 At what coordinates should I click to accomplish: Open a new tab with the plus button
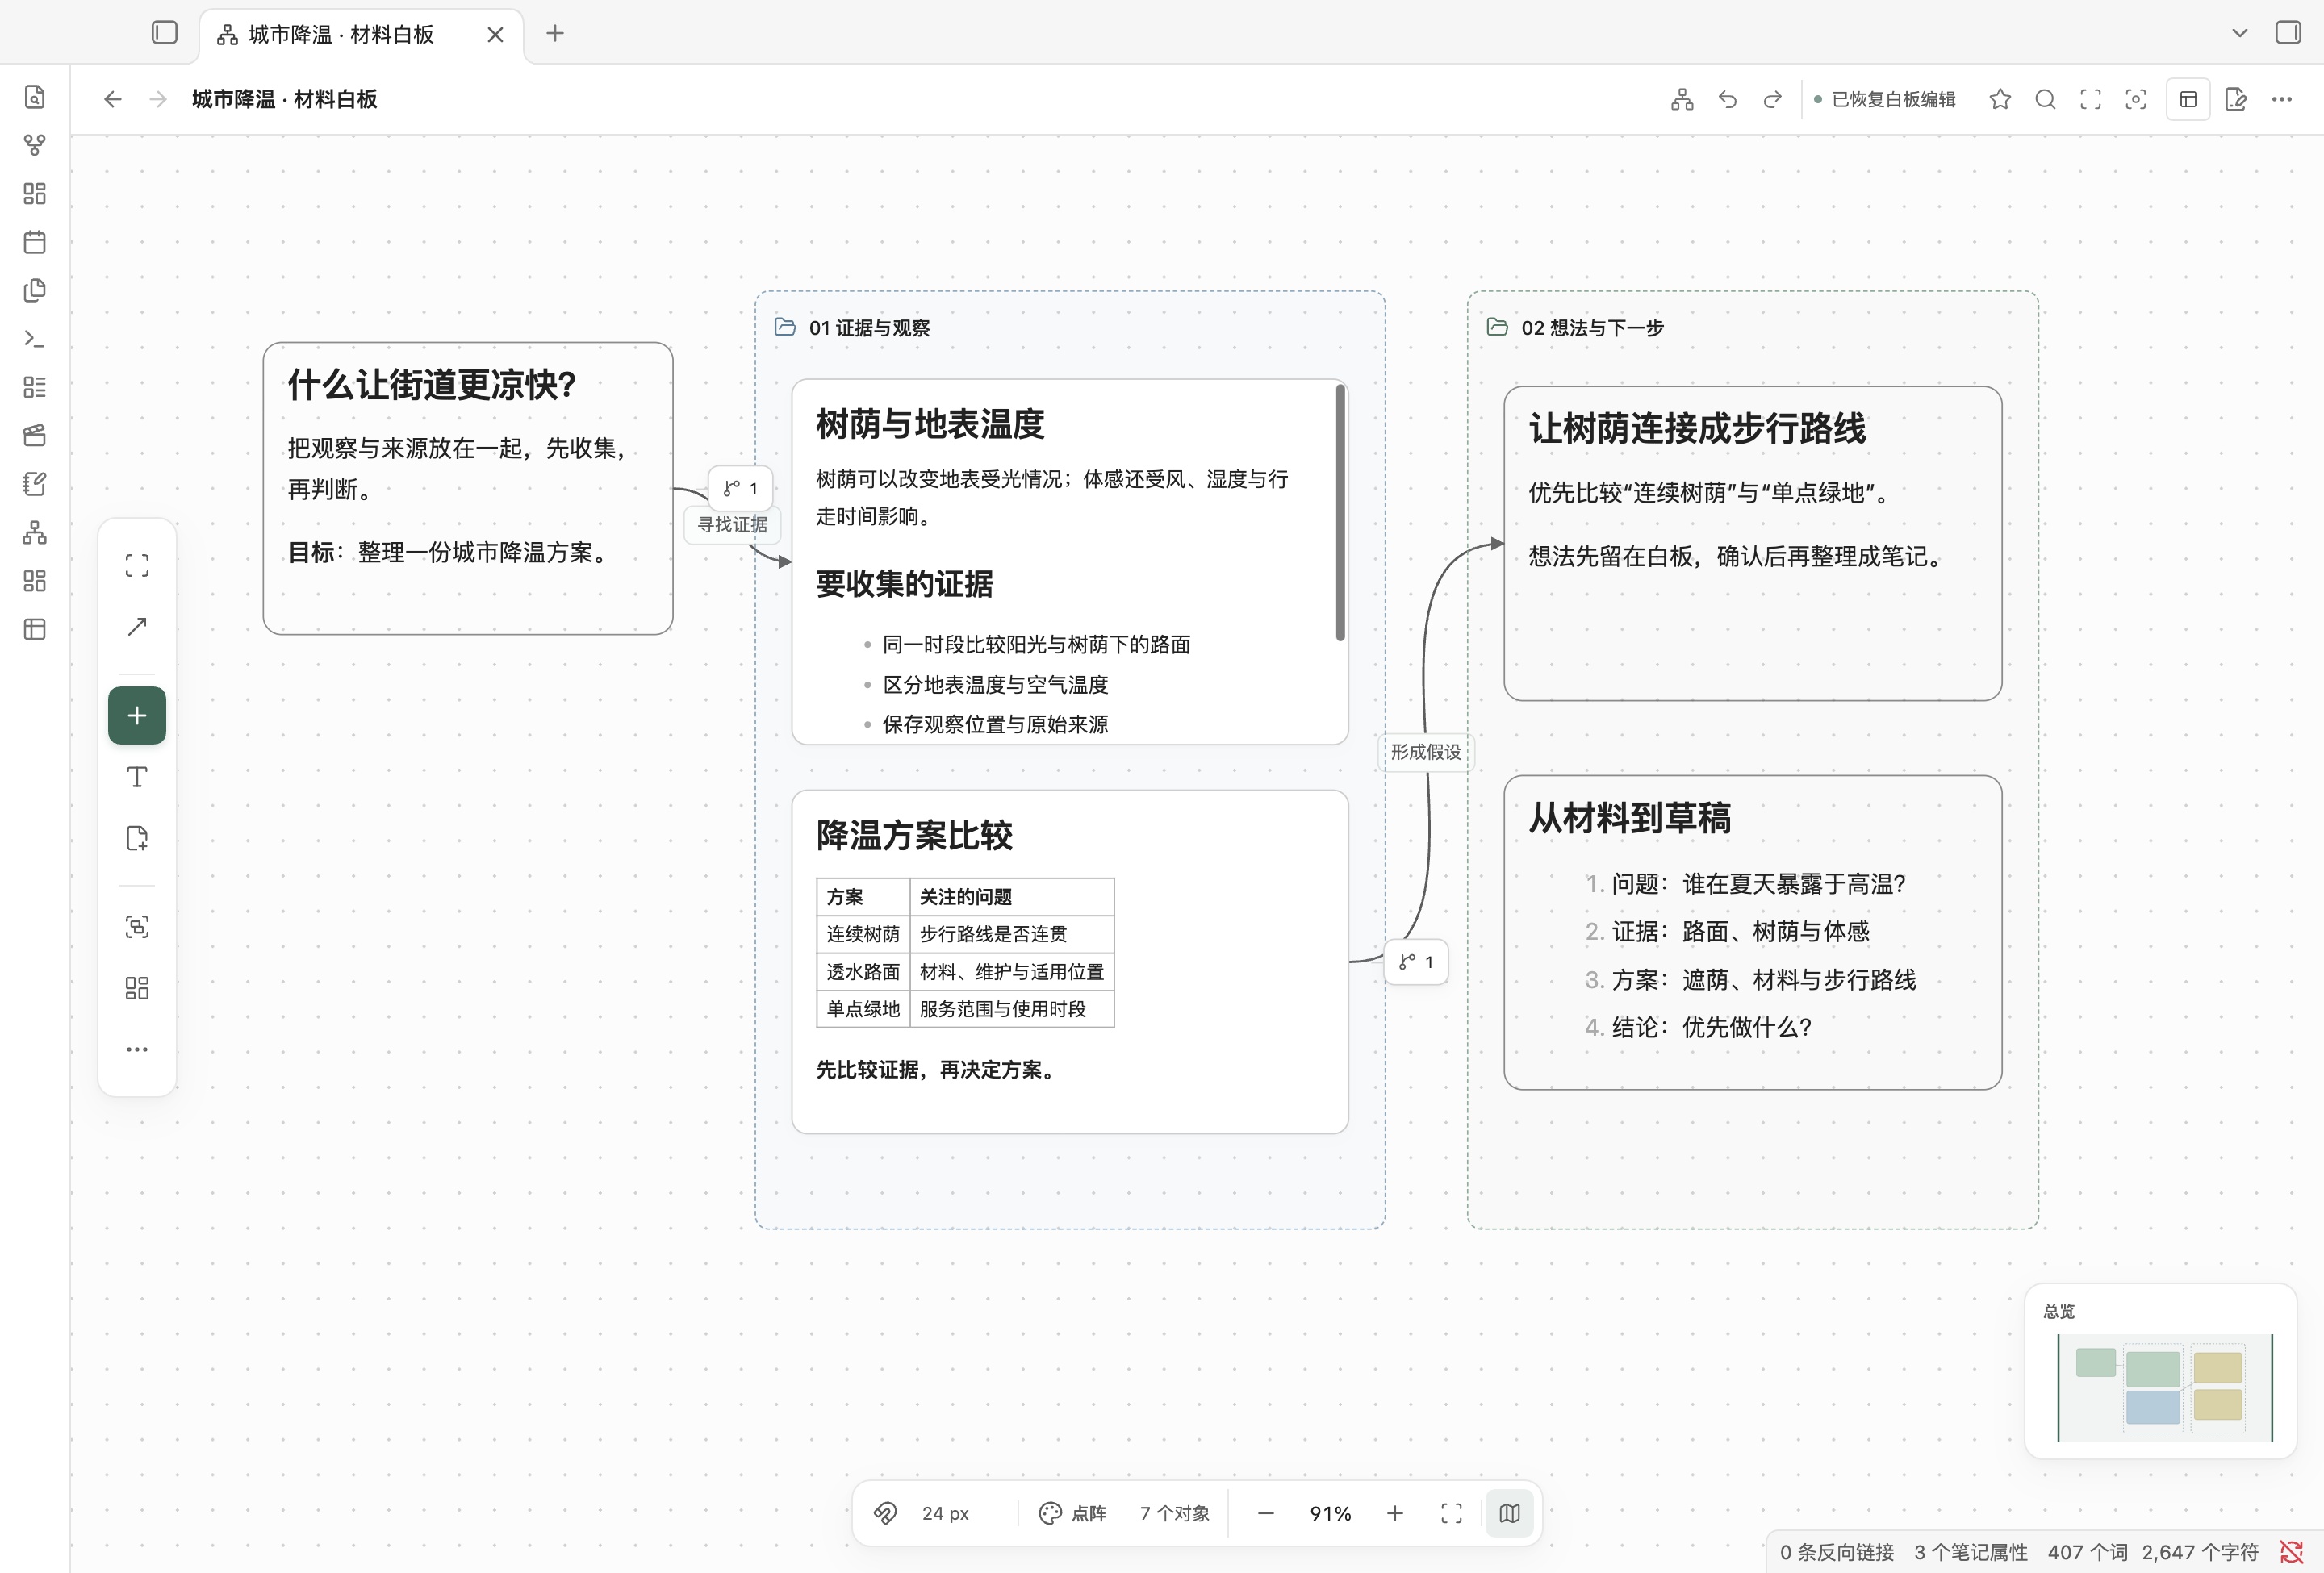point(555,34)
